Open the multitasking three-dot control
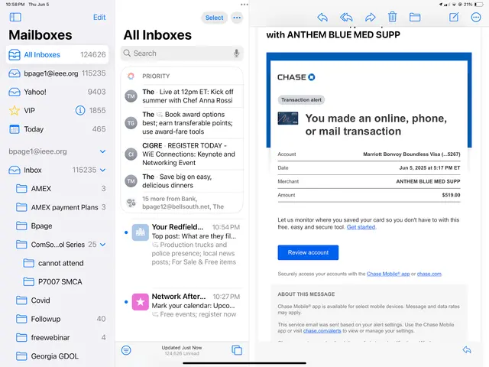 point(244,5)
